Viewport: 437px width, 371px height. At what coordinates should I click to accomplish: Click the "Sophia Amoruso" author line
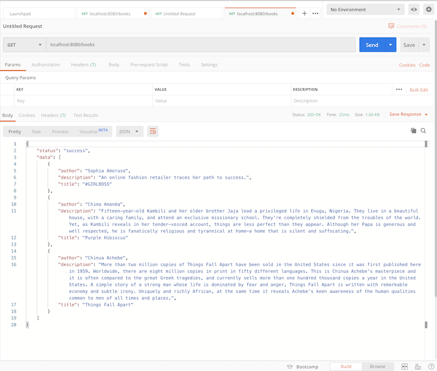94,171
